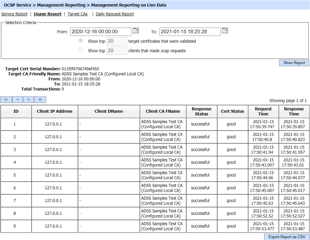The height and width of the screenshot is (240, 310).
Task: Click Export Report as CSV button
Action: [x=287, y=237]
